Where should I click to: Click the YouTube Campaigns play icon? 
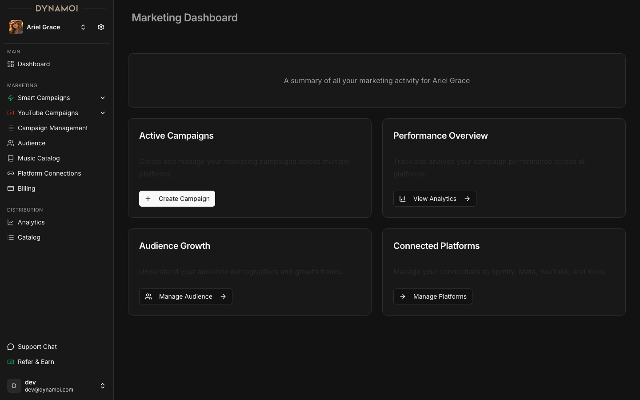coord(10,113)
